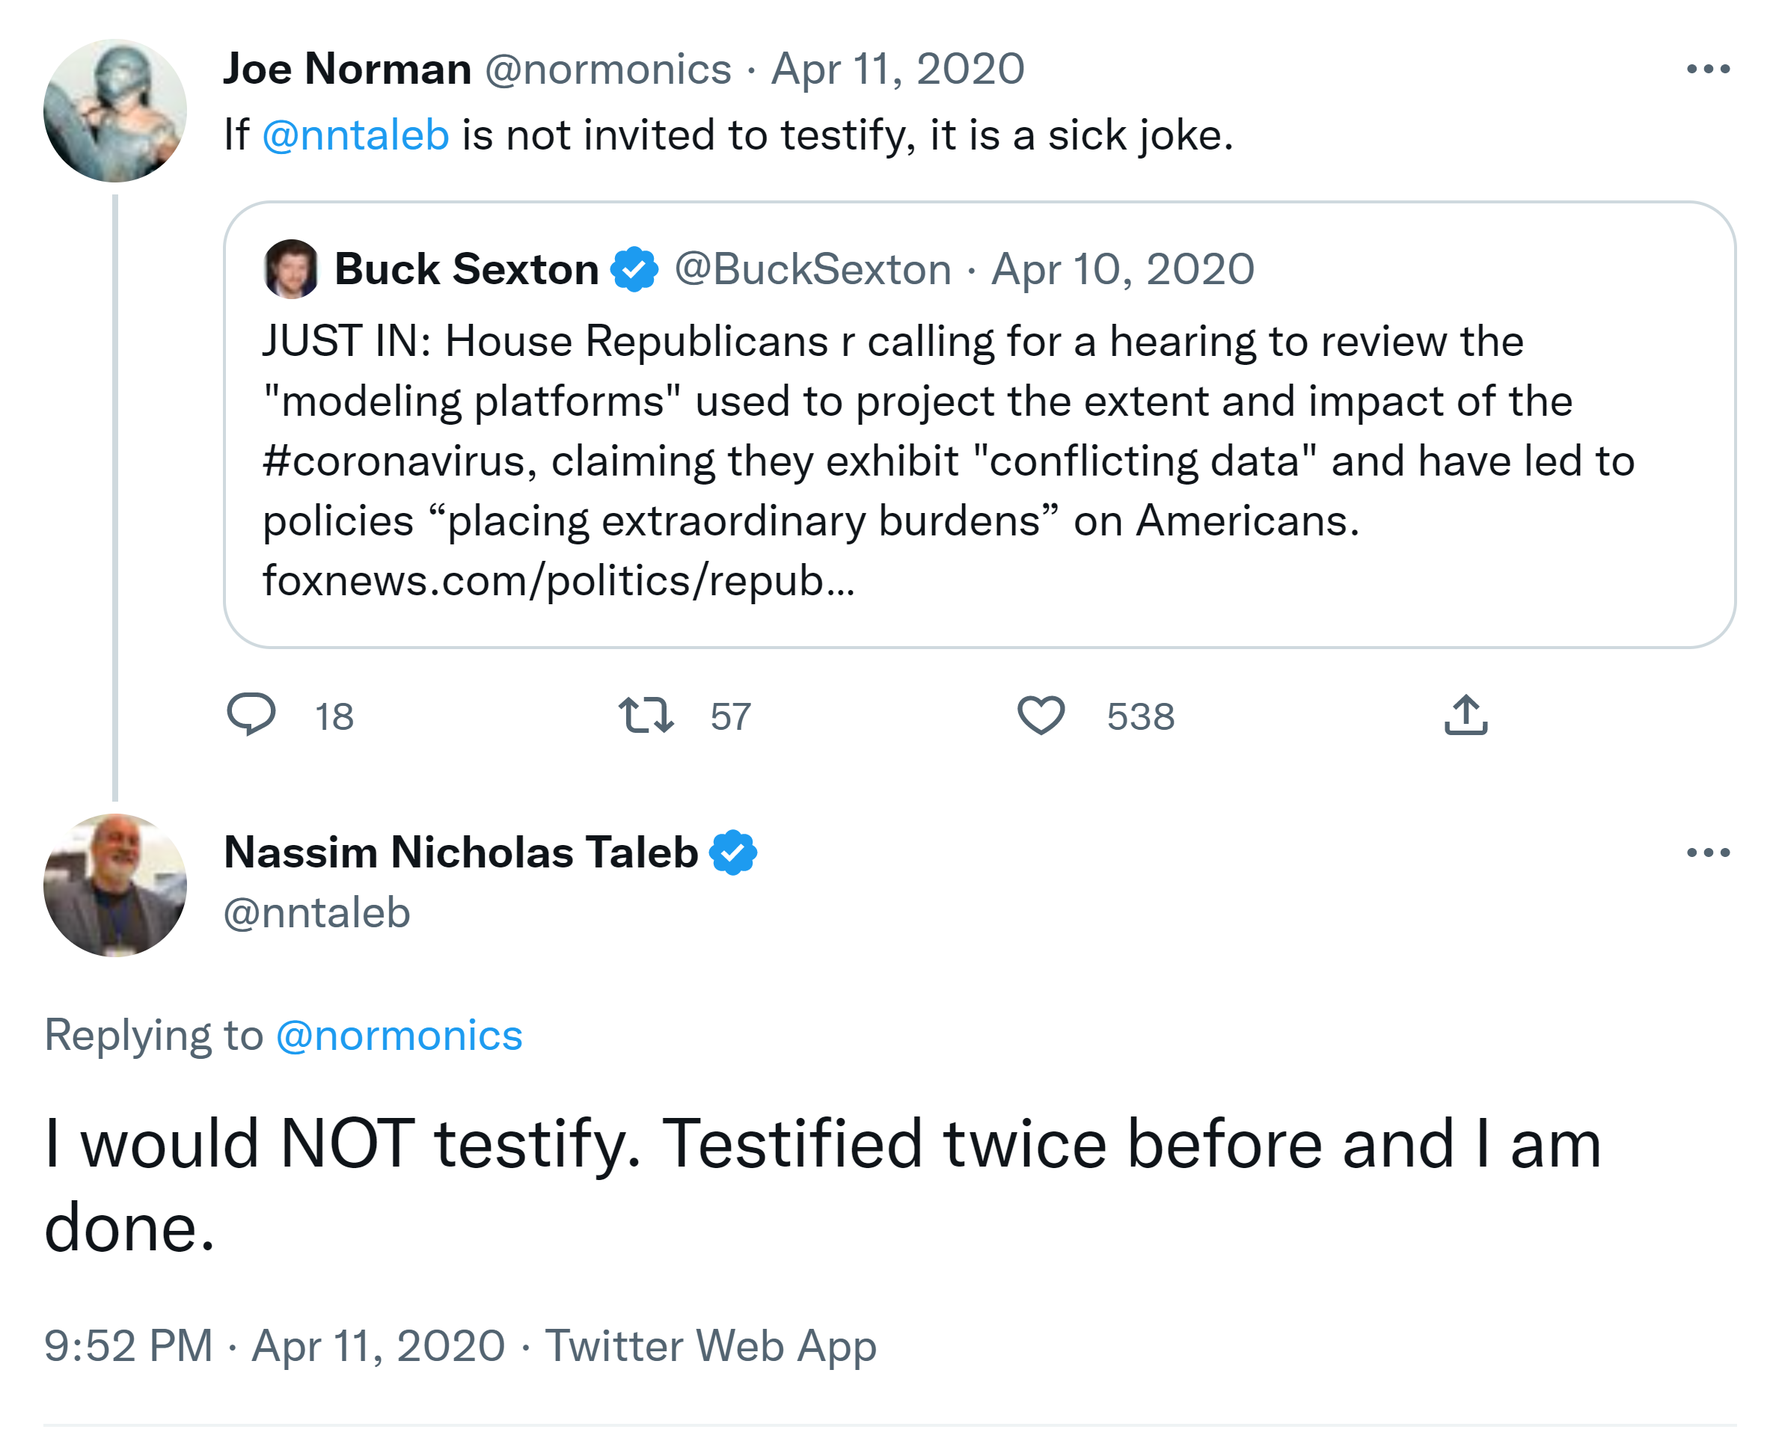Click the reply comment bubble icon
Viewport: 1770px width, 1447px height.
(x=251, y=714)
